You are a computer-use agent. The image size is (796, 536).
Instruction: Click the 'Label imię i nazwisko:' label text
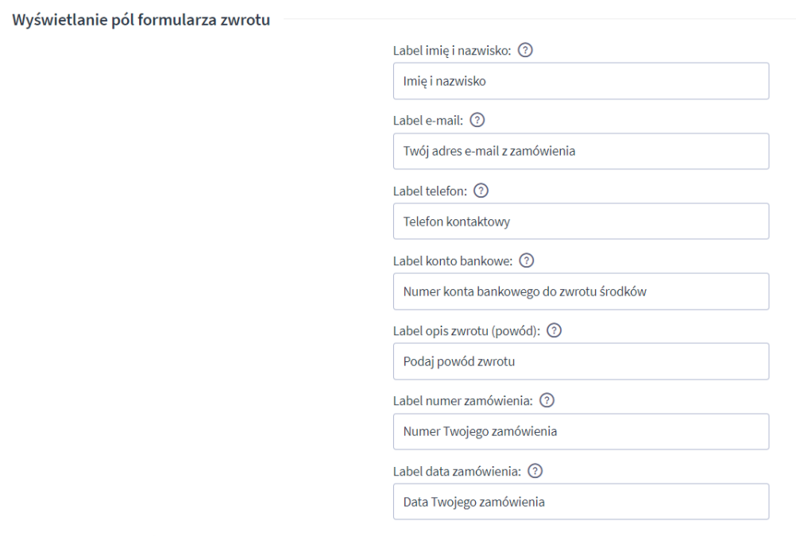click(452, 51)
